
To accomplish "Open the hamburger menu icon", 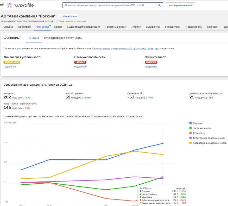I will tap(2, 5).
